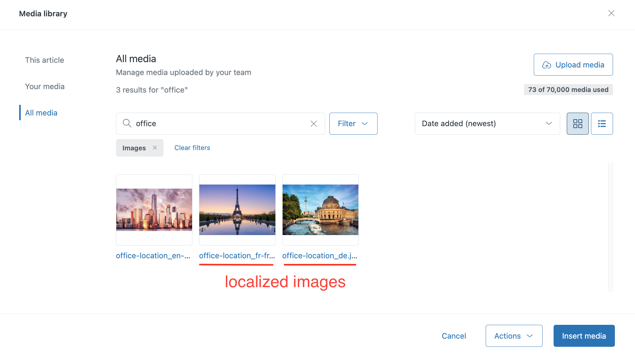Open the This article tab
Image resolution: width=635 pixels, height=354 pixels.
pos(44,60)
